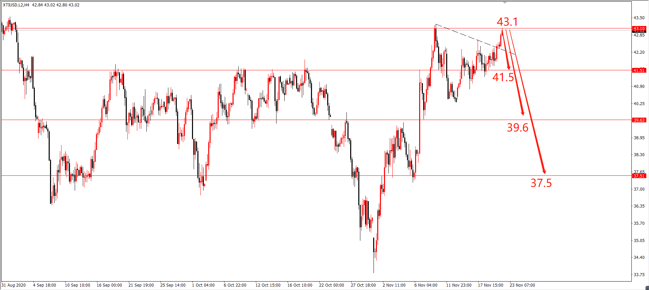Click the 27 Oct 18:00 date label
This screenshot has height=290, width=649.
(x=363, y=285)
